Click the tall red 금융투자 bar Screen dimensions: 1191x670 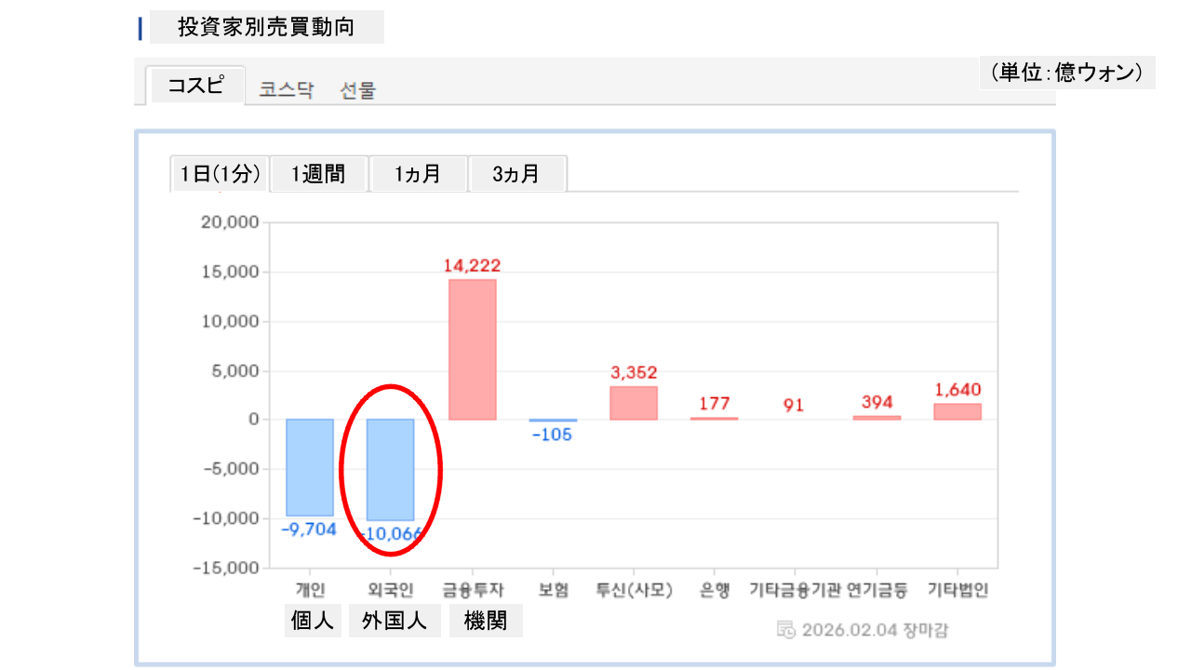click(x=472, y=349)
